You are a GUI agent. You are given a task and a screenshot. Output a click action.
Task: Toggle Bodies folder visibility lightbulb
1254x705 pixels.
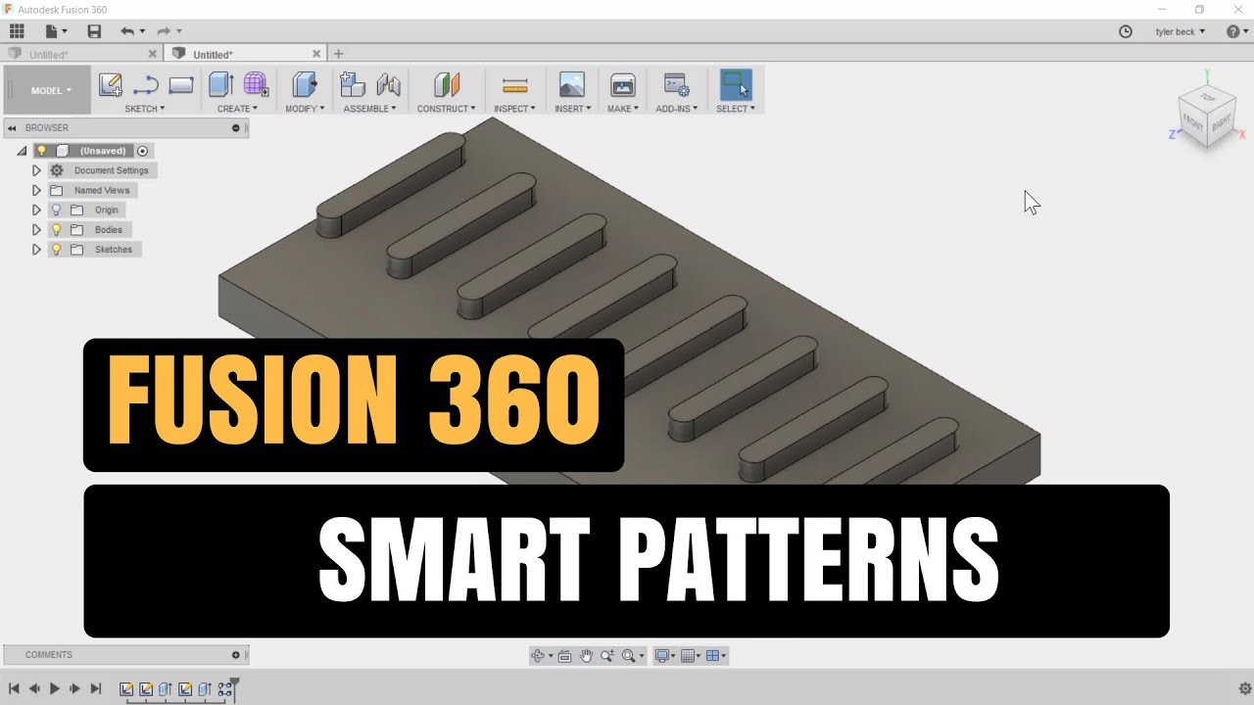(x=56, y=229)
